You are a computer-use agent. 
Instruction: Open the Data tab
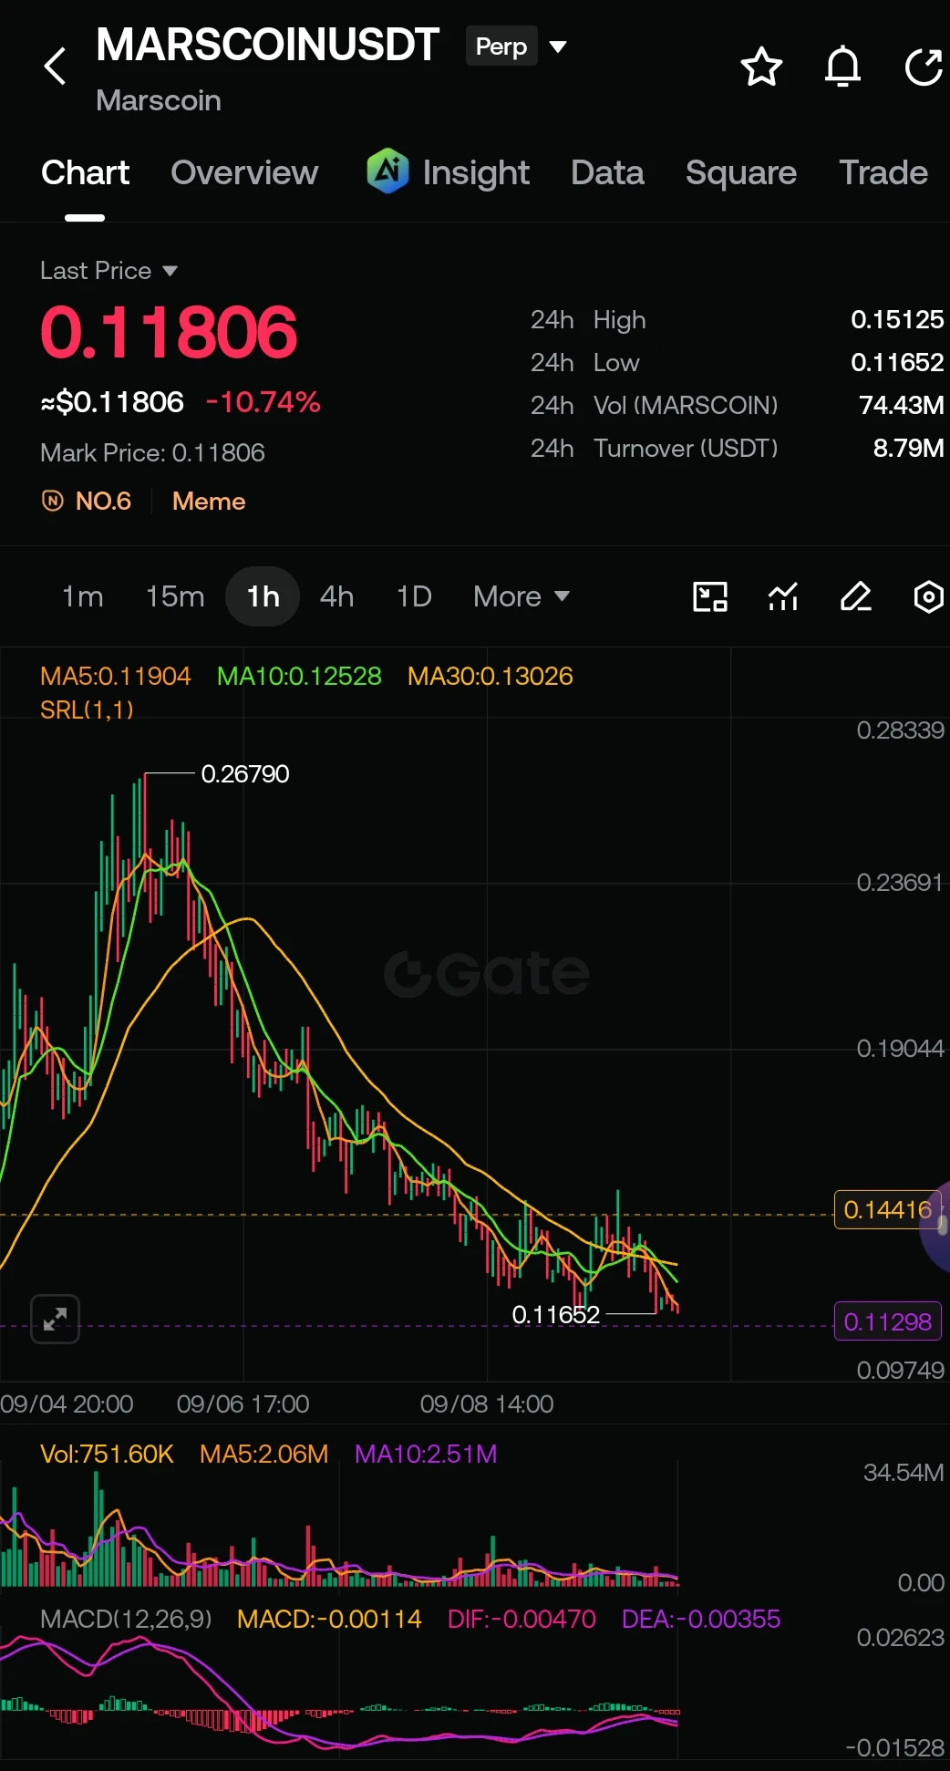pos(607,172)
